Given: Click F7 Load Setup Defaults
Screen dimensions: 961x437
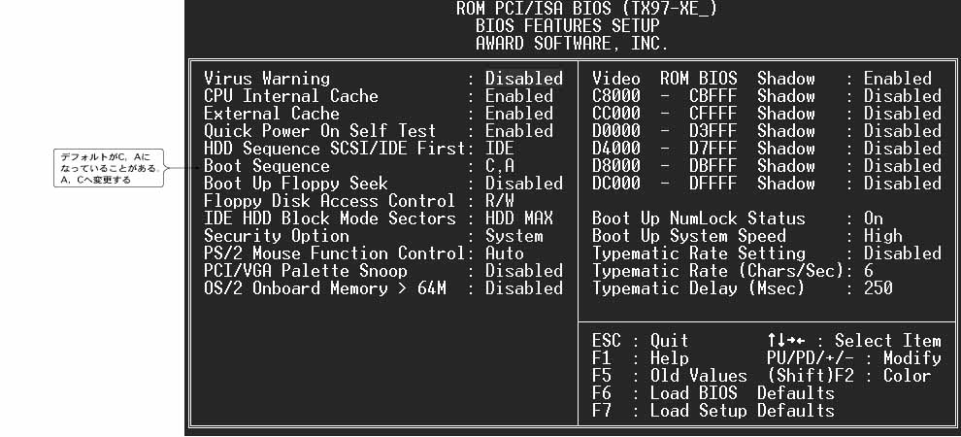Looking at the screenshot, I should 712,411.
